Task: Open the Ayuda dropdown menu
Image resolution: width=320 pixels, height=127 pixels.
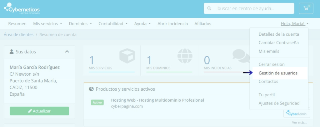Action: point(142,23)
